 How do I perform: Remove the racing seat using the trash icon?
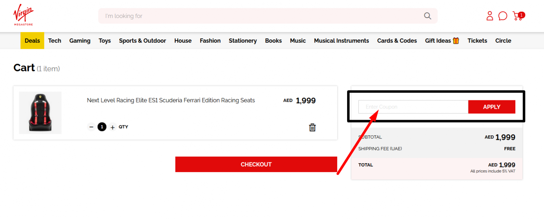312,127
